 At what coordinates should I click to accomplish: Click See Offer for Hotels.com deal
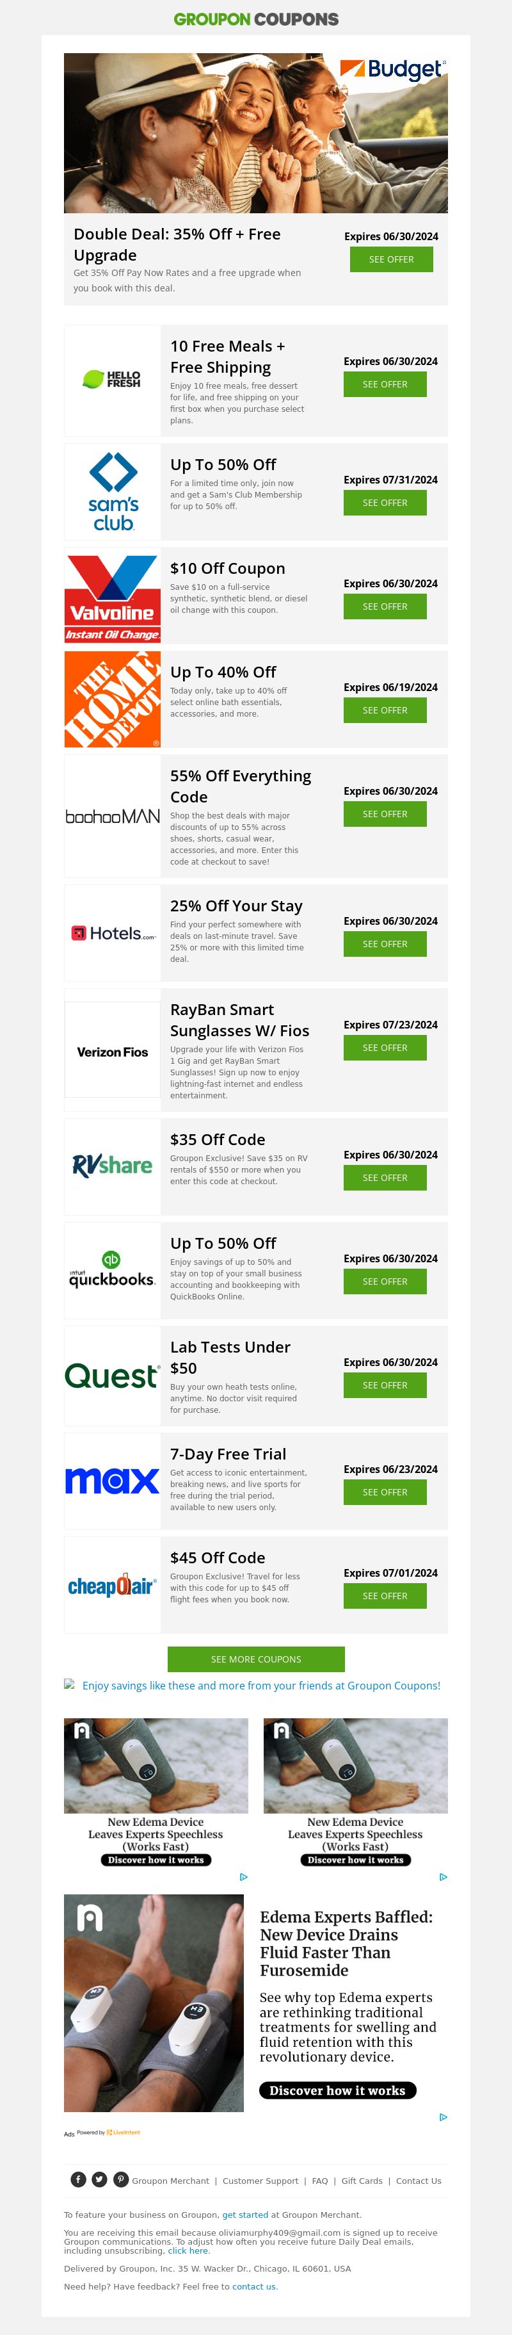[384, 943]
